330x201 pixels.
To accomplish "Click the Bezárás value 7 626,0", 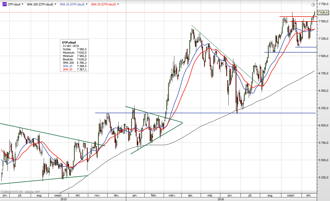I will (81, 59).
